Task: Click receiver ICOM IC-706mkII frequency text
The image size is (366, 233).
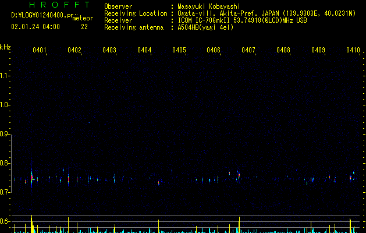Action: pyautogui.click(x=242, y=20)
